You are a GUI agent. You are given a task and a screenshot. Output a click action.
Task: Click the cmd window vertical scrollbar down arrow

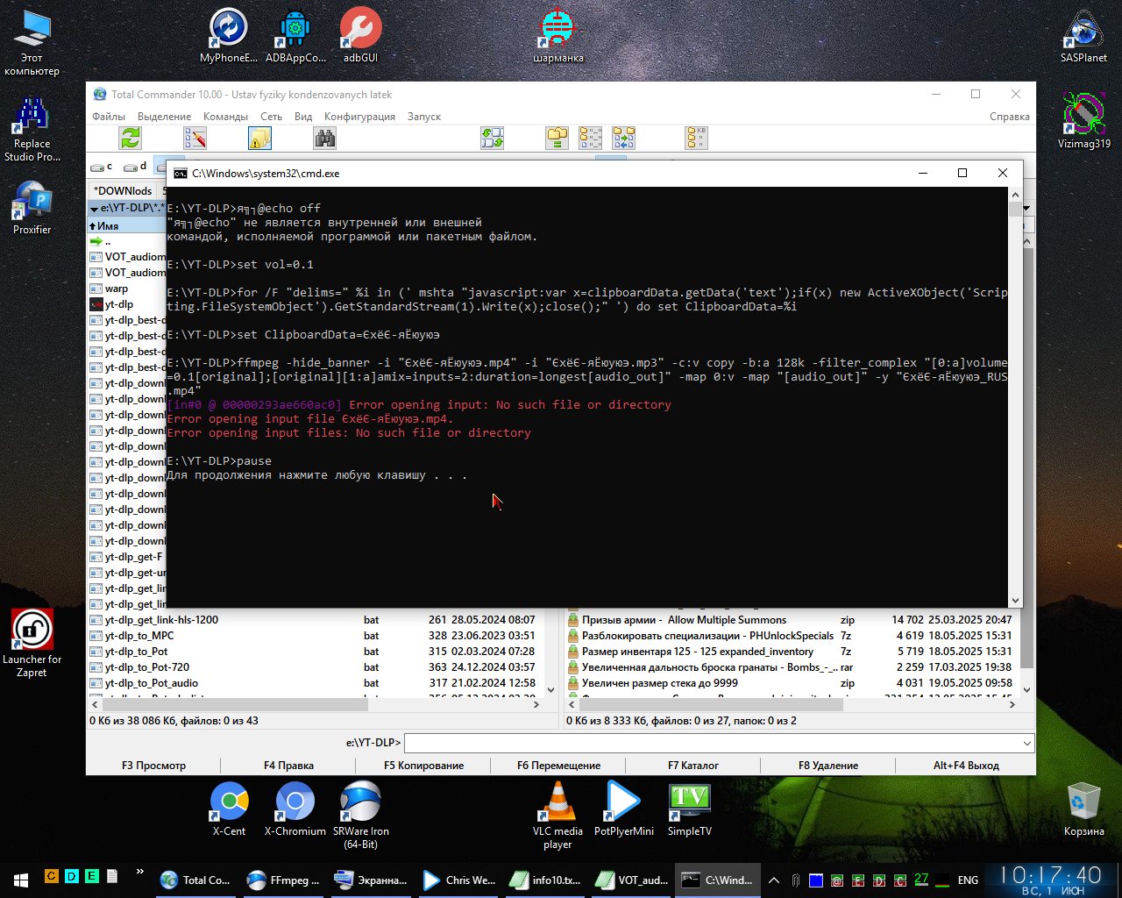tap(1015, 601)
